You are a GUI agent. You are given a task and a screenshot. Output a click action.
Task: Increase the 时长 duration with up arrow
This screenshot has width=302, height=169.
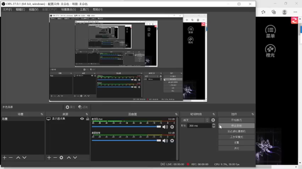[214, 124]
